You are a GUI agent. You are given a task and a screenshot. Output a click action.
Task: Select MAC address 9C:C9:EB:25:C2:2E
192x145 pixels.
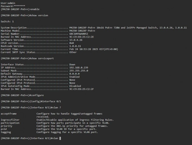point(81,37)
